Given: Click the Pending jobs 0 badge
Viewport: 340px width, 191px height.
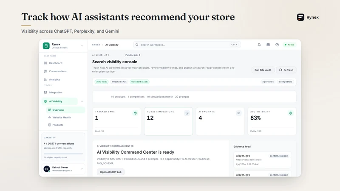Looking at the screenshot, I should coord(133,55).
